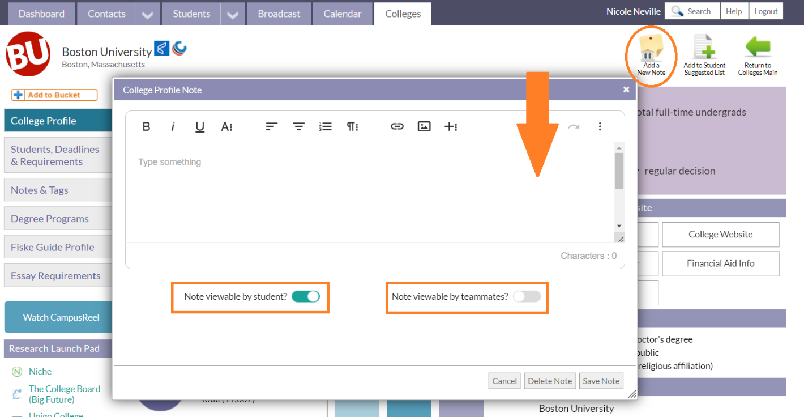Open more paragraph options menu

click(352, 126)
